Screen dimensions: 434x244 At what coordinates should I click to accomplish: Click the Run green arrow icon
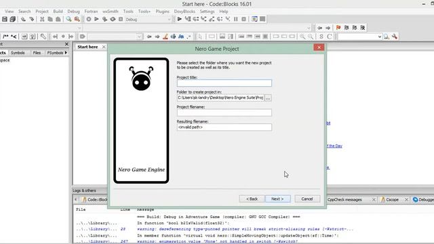coord(96,19)
